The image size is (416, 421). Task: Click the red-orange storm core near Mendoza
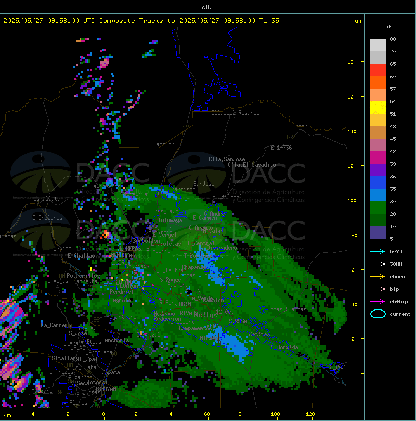105,234
